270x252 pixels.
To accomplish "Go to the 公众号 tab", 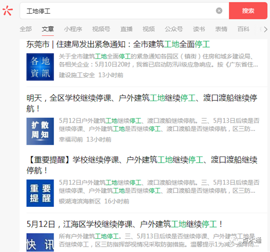I will 174,29.
